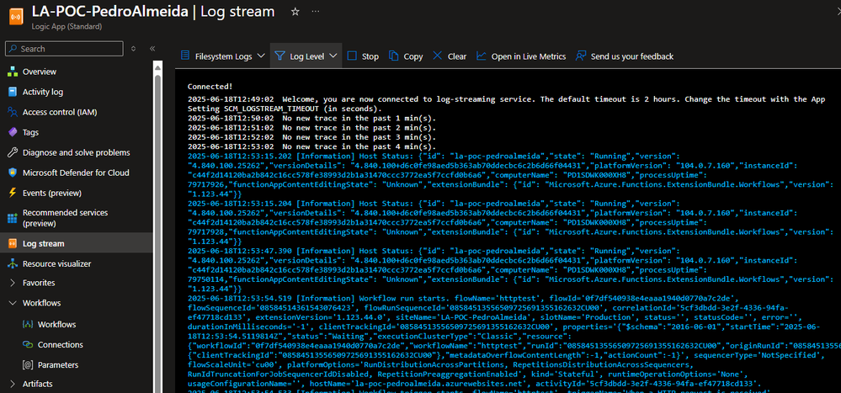The width and height of the screenshot is (841, 393).
Task: Open the Log Level dropdown arrow
Action: [x=333, y=56]
